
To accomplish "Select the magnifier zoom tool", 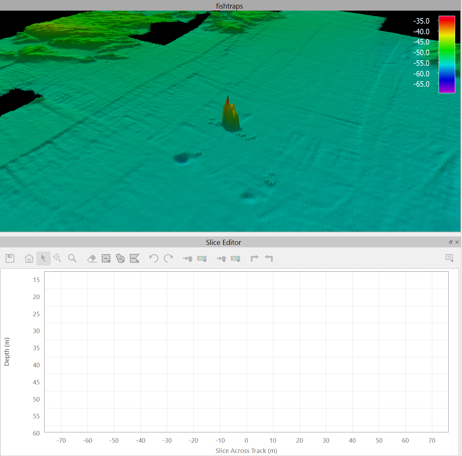I will tap(72, 258).
